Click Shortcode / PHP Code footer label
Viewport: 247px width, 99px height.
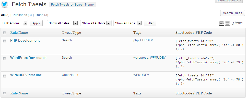click(x=194, y=93)
